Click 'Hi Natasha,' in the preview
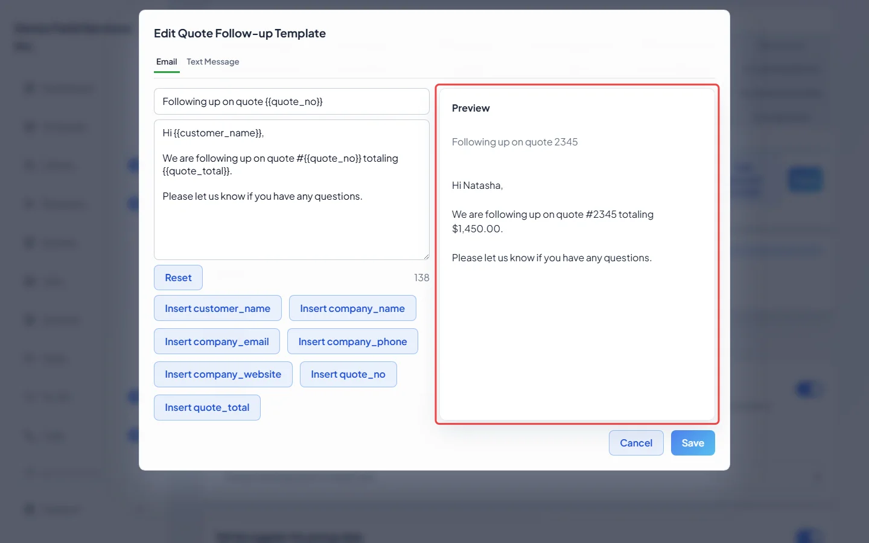Image resolution: width=869 pixels, height=543 pixels. coord(477,185)
